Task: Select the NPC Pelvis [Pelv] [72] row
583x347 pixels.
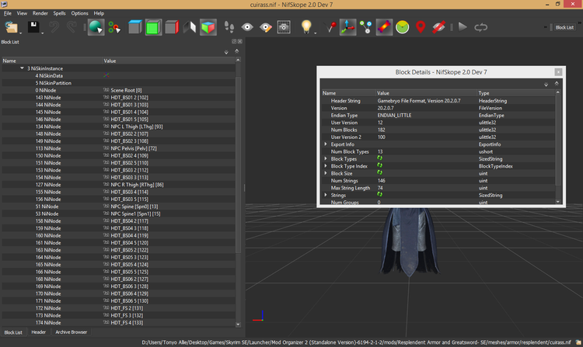Action: pos(118,148)
